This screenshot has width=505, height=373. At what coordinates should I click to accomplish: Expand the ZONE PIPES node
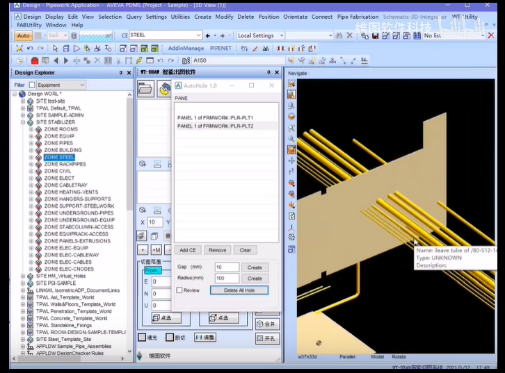(x=31, y=143)
